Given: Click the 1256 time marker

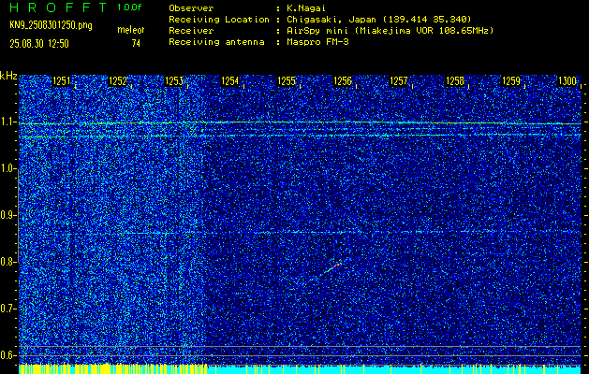Looking at the screenshot, I should 343,81.
